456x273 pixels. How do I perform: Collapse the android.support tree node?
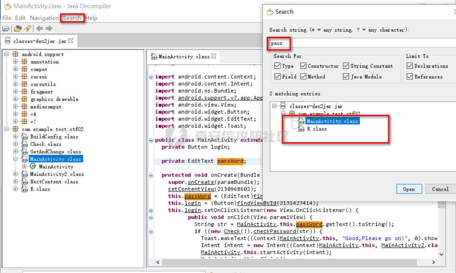7,54
